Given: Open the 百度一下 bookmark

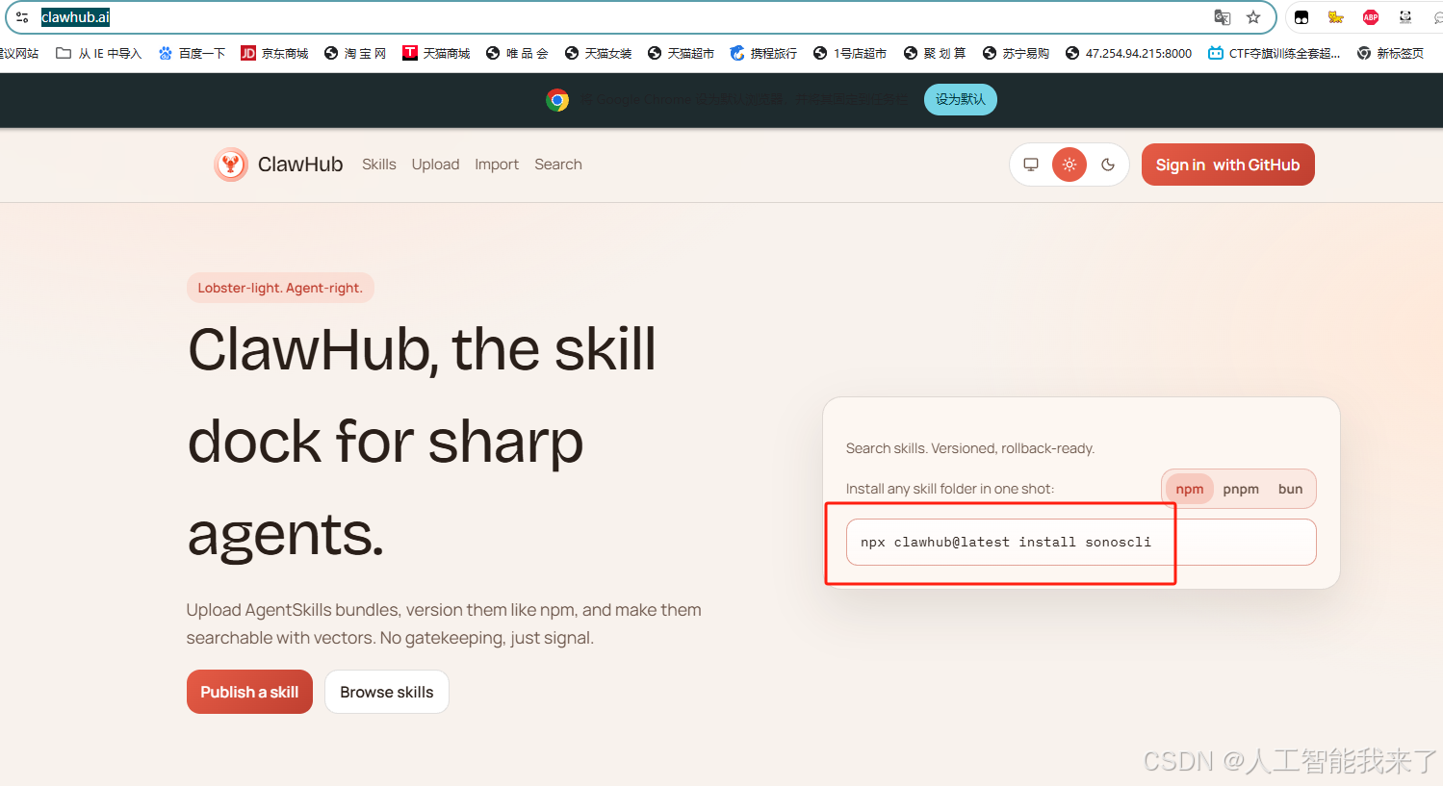Looking at the screenshot, I should click(x=192, y=53).
